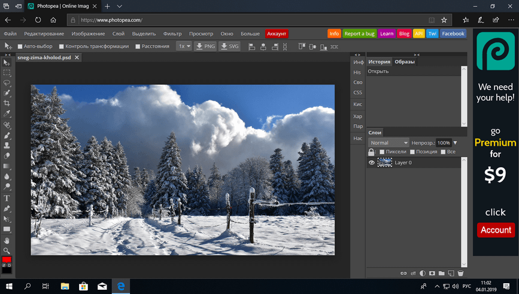Check the Все lock checkbox
The height and width of the screenshot is (294, 519).
click(x=443, y=152)
